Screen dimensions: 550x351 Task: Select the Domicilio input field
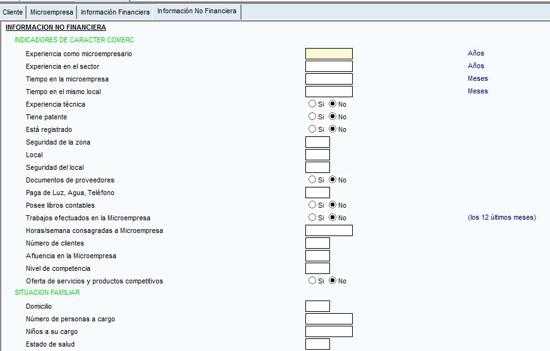pyautogui.click(x=317, y=306)
